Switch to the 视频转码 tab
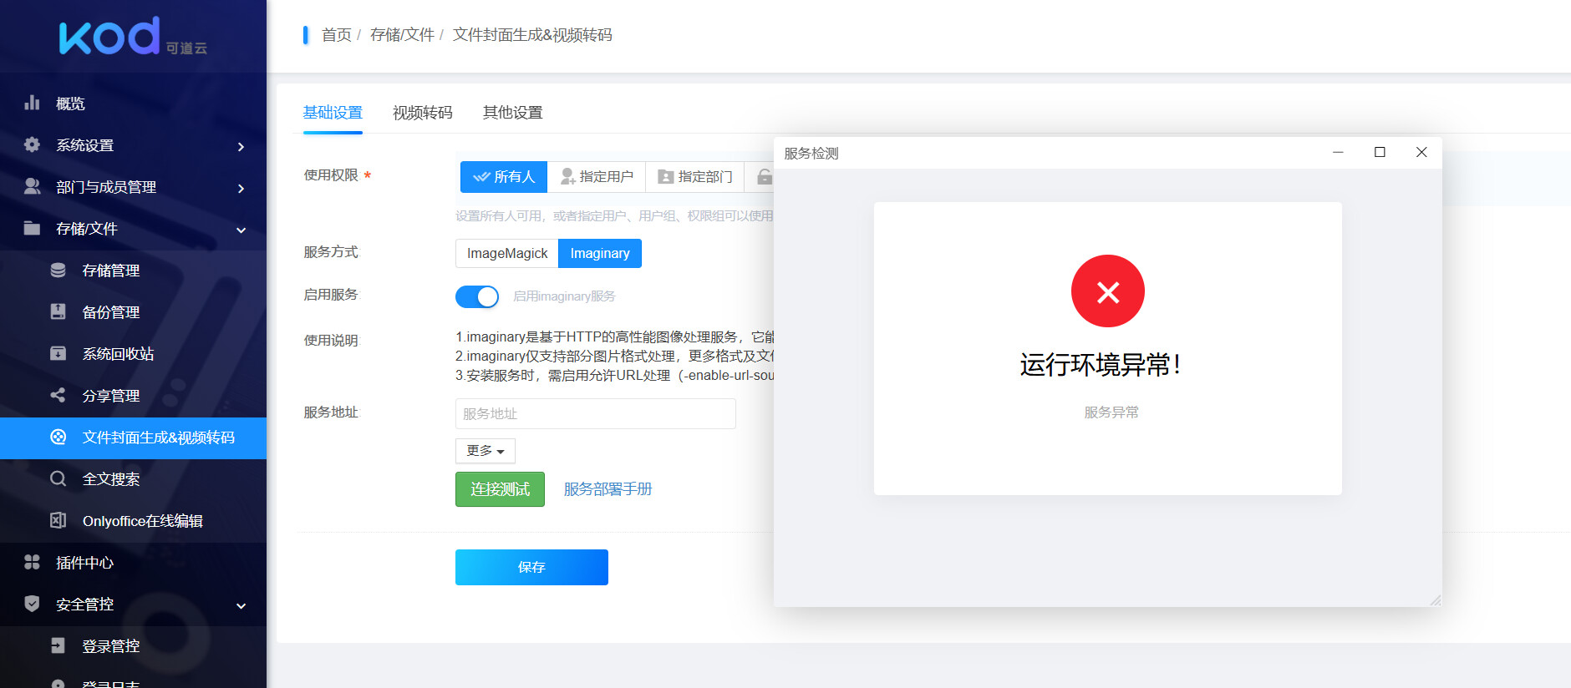Image resolution: width=1571 pixels, height=688 pixels. tap(422, 113)
